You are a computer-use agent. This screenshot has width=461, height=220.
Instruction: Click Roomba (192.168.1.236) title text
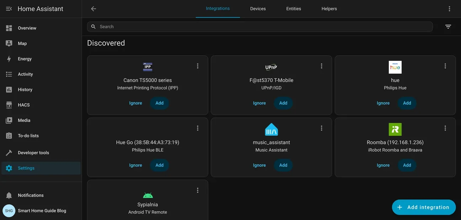tap(395, 142)
